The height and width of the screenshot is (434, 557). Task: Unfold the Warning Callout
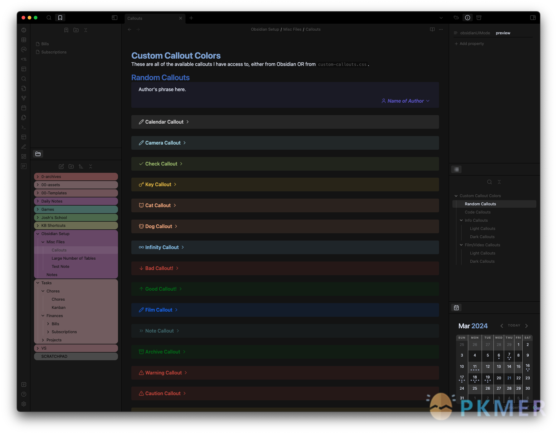(x=285, y=373)
